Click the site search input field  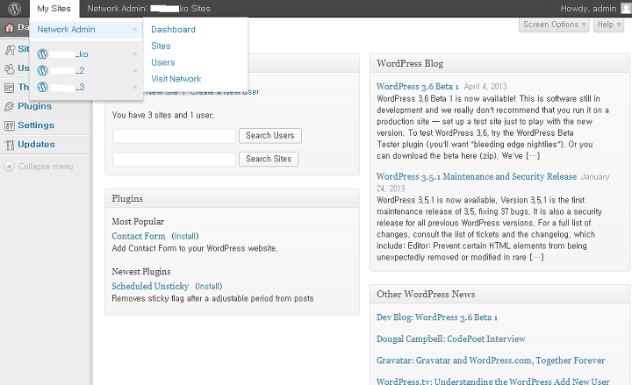pyautogui.click(x=174, y=159)
